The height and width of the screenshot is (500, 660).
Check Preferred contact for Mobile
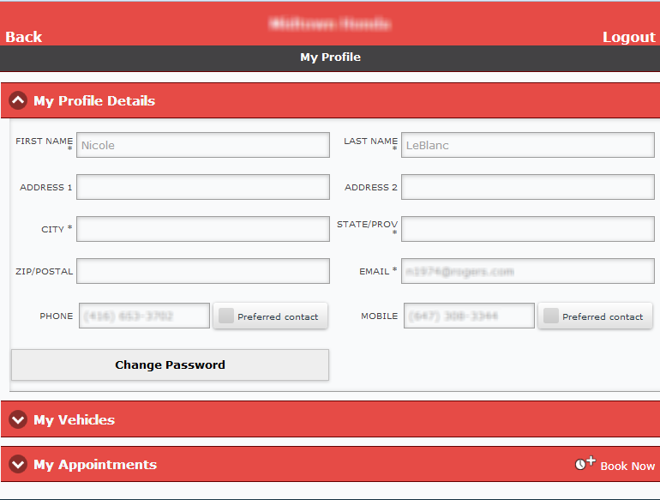click(551, 316)
